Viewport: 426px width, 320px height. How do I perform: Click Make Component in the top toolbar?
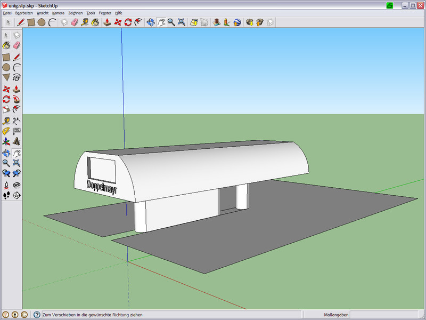coord(64,22)
